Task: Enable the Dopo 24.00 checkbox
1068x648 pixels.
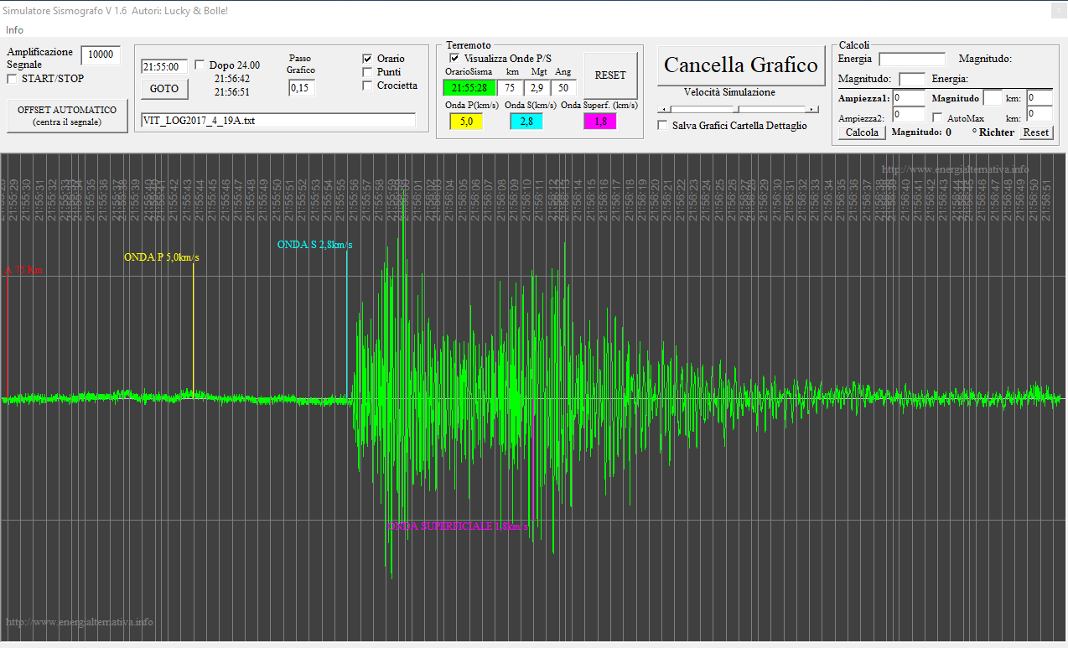Action: [x=200, y=65]
